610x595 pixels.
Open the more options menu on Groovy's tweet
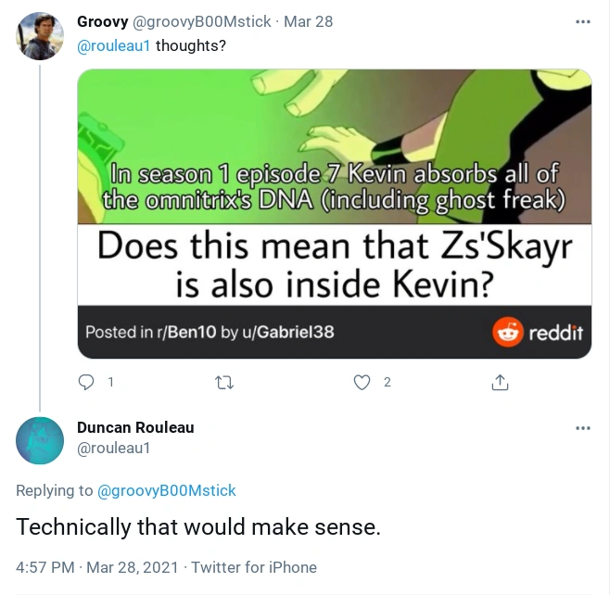click(583, 22)
